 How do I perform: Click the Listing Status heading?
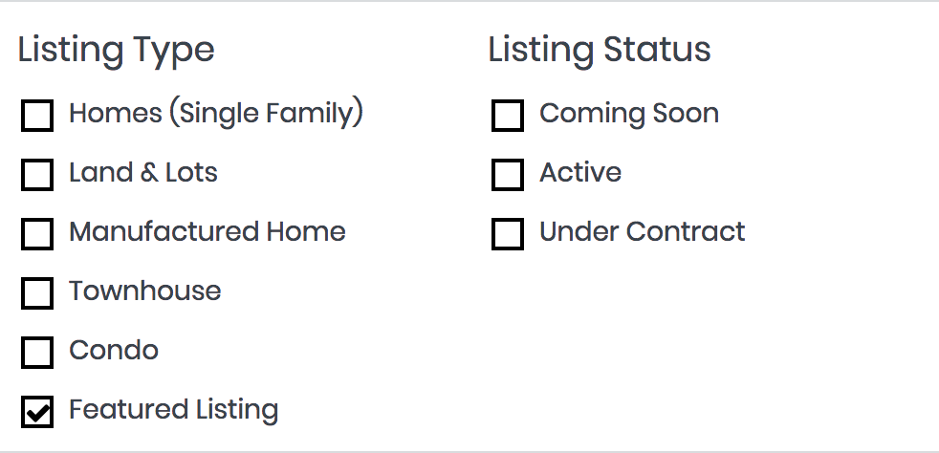coord(600,51)
